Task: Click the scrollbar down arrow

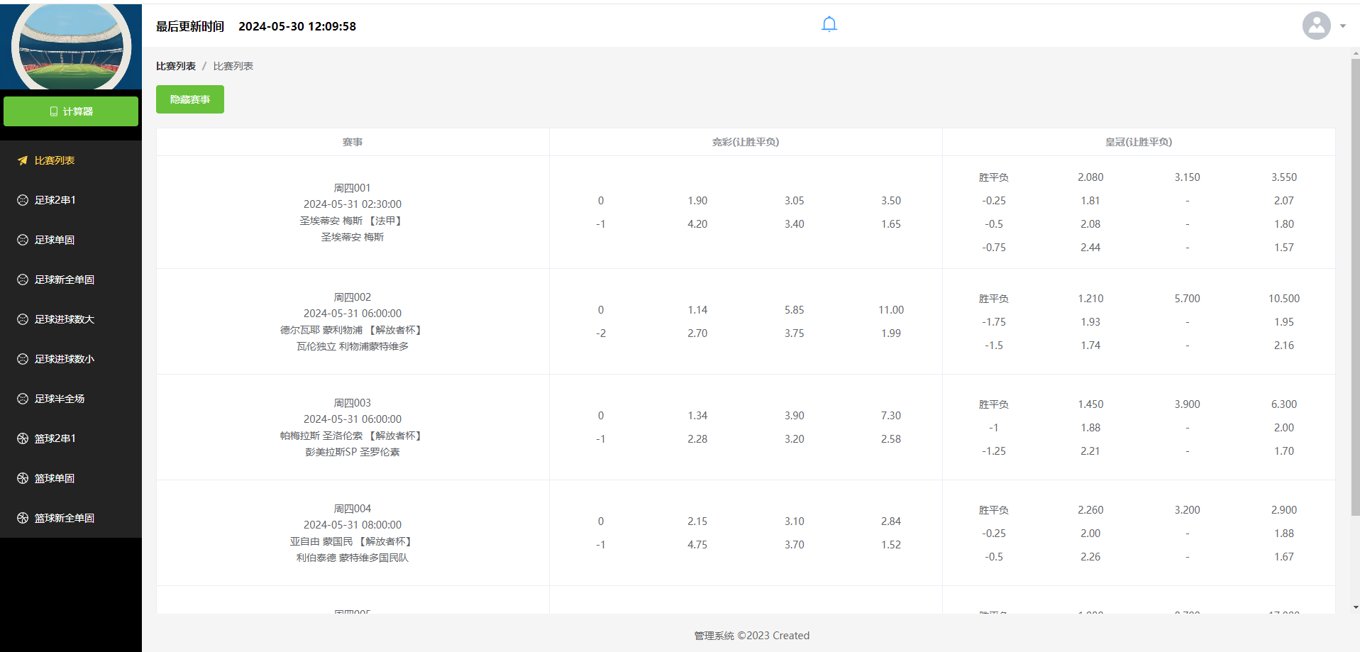Action: click(x=1355, y=607)
